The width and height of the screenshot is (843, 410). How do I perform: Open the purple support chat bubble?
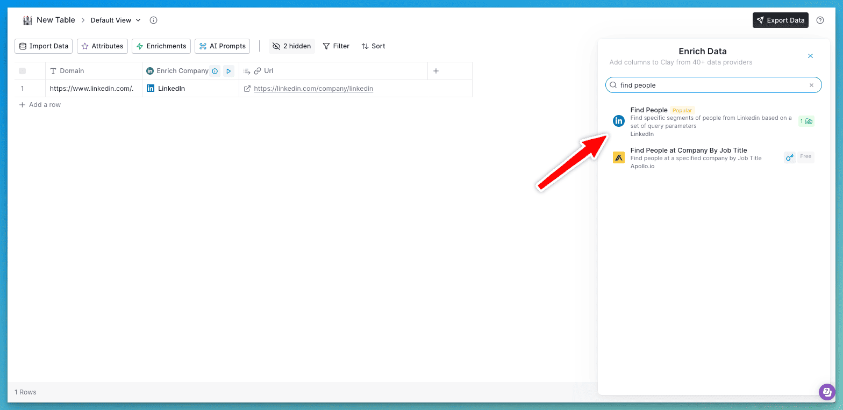click(827, 392)
